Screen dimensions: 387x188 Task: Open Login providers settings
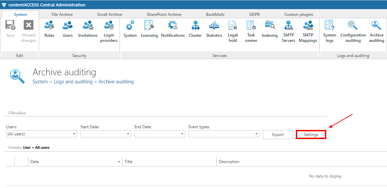point(109,31)
